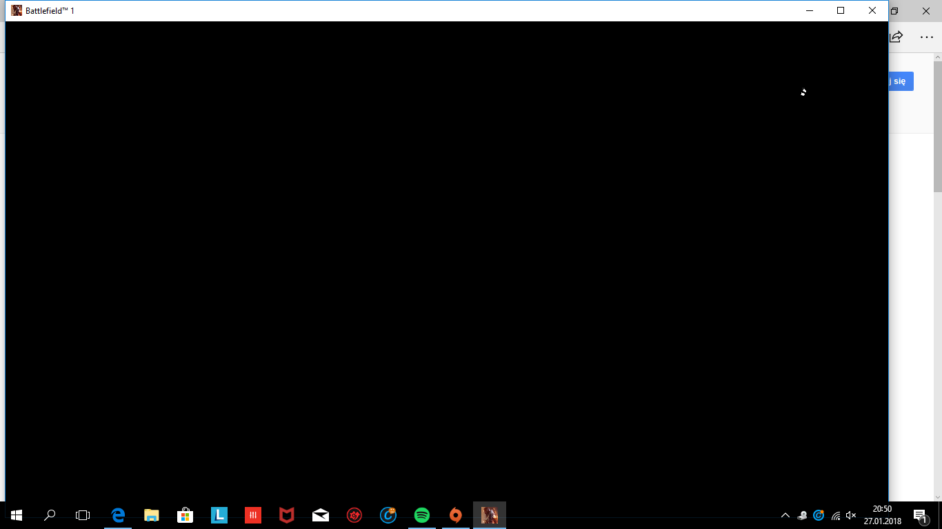Close the Edge browser window
Screen dimensions: 942x529
926,11
